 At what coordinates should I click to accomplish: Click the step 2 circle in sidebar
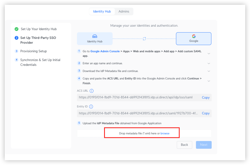[x=17, y=38]
